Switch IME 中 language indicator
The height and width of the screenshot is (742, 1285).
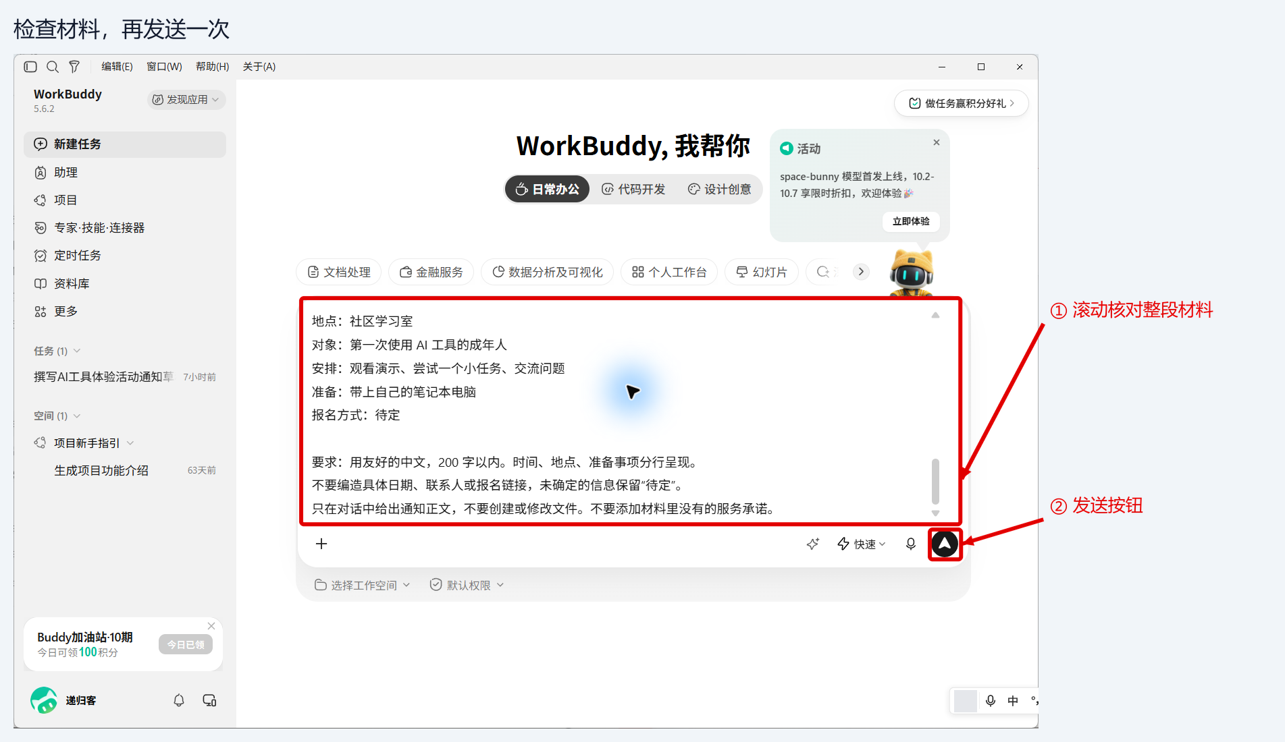coord(1013,701)
